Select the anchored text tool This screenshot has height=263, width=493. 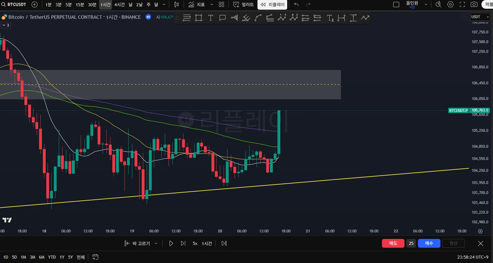(330, 18)
